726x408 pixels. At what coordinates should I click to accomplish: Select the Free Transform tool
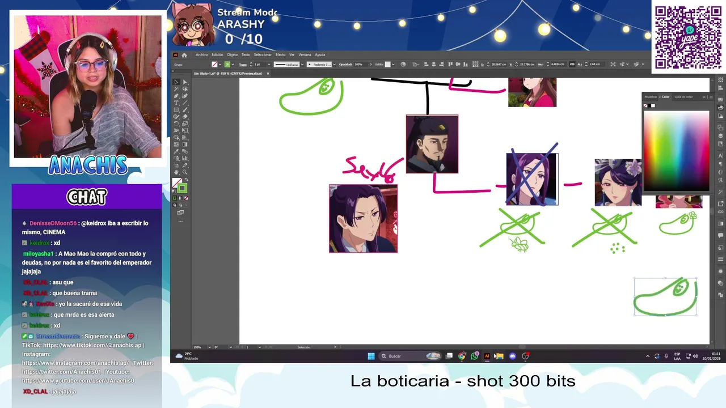[x=185, y=131]
